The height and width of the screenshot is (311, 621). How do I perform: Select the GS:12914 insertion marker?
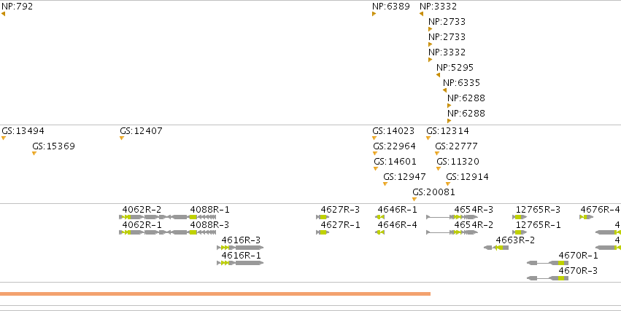tap(448, 184)
